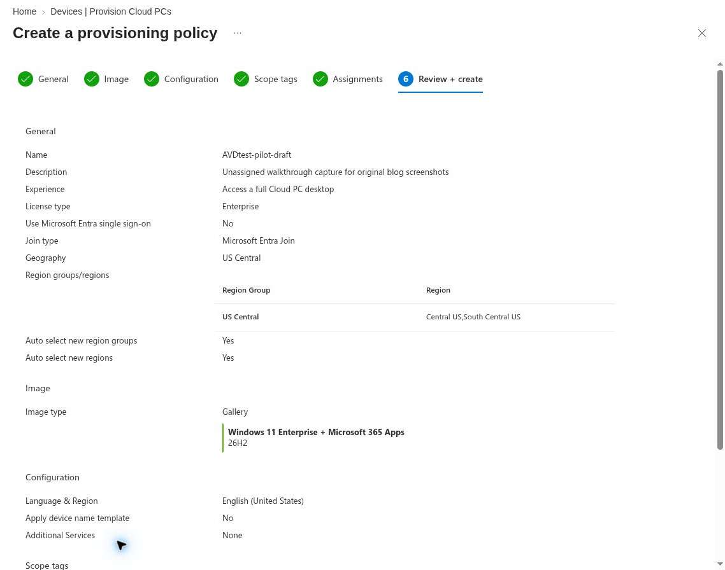Go to the General step tab

(x=43, y=80)
